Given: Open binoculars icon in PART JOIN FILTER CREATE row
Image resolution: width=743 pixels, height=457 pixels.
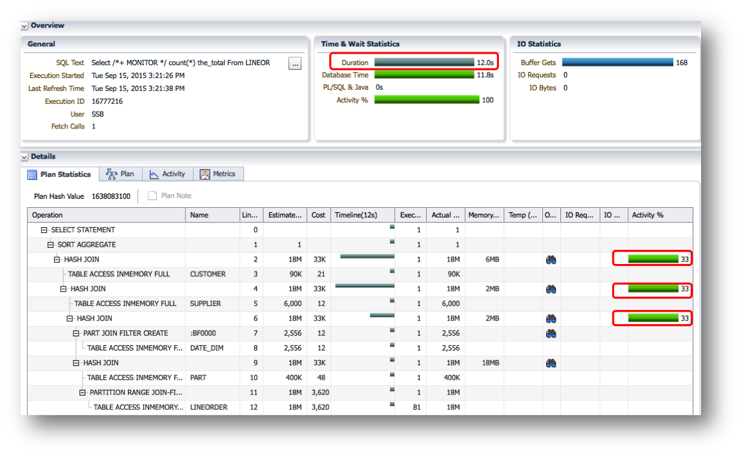Looking at the screenshot, I should point(551,334).
